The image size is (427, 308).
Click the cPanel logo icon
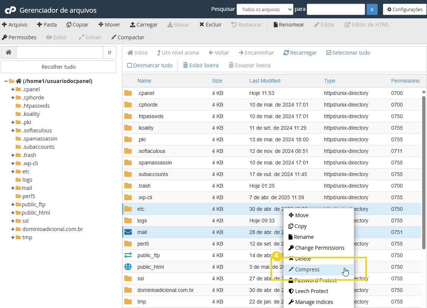click(10, 10)
